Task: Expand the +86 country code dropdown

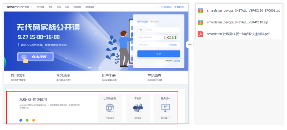Action: [141, 30]
